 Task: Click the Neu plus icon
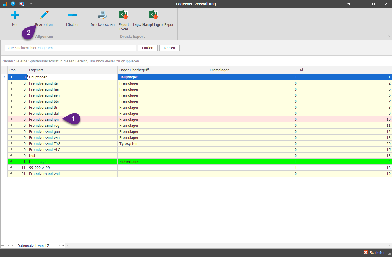tap(15, 15)
